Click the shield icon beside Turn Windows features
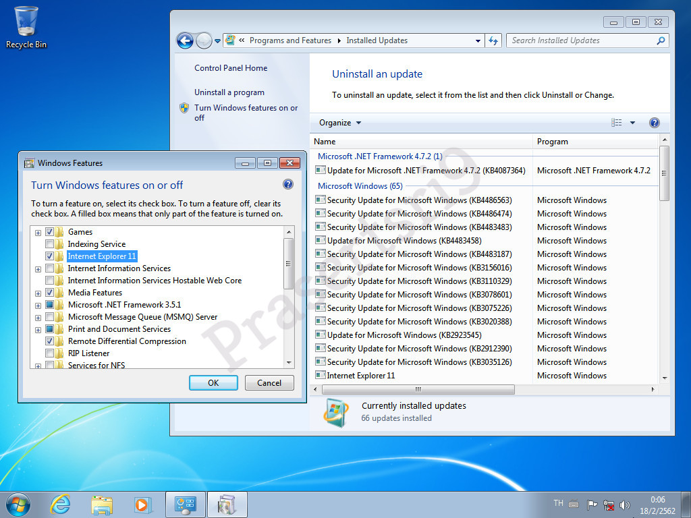This screenshot has height=518, width=691. pyautogui.click(x=184, y=108)
